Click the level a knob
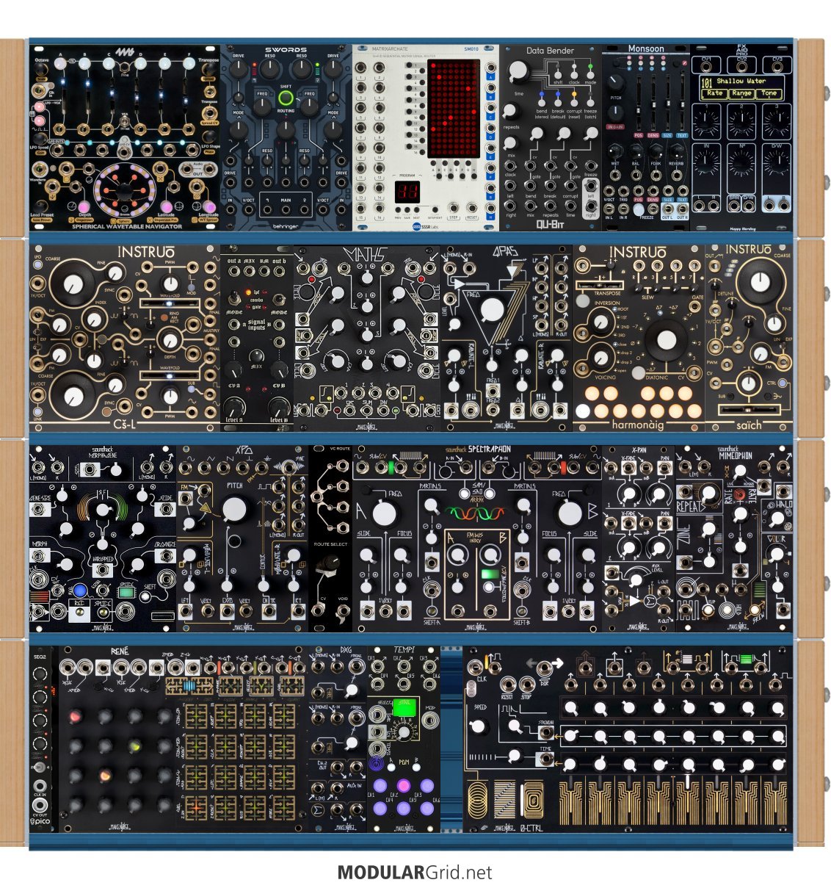This screenshot has height=888, width=831. click(235, 405)
